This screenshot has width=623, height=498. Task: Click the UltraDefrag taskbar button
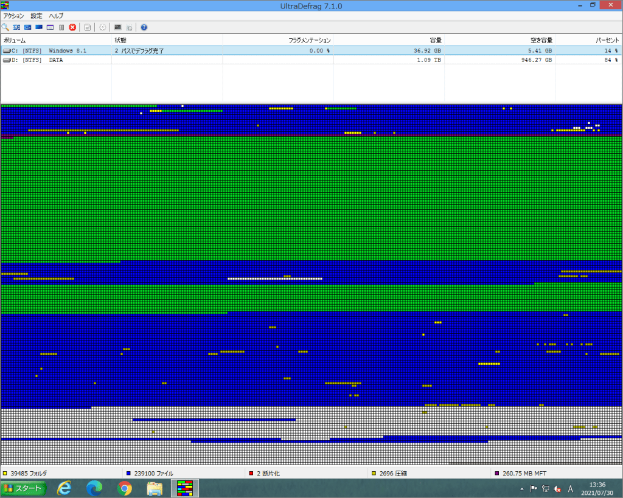point(185,488)
